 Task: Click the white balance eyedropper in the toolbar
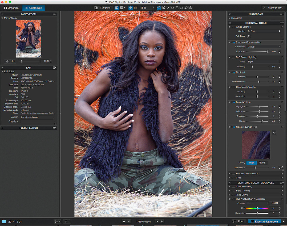168,8
